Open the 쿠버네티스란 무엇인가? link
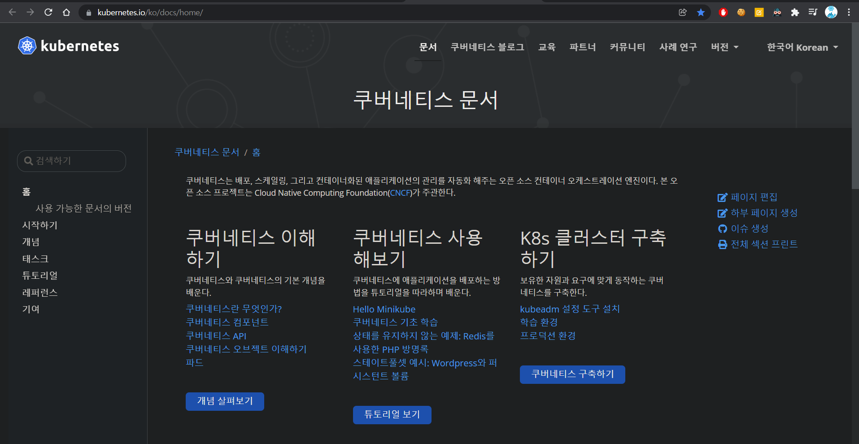The image size is (859, 444). 234,309
